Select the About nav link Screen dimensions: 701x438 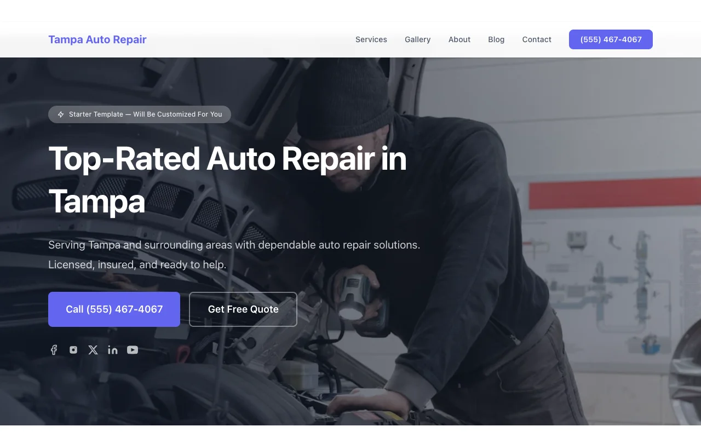coord(459,39)
